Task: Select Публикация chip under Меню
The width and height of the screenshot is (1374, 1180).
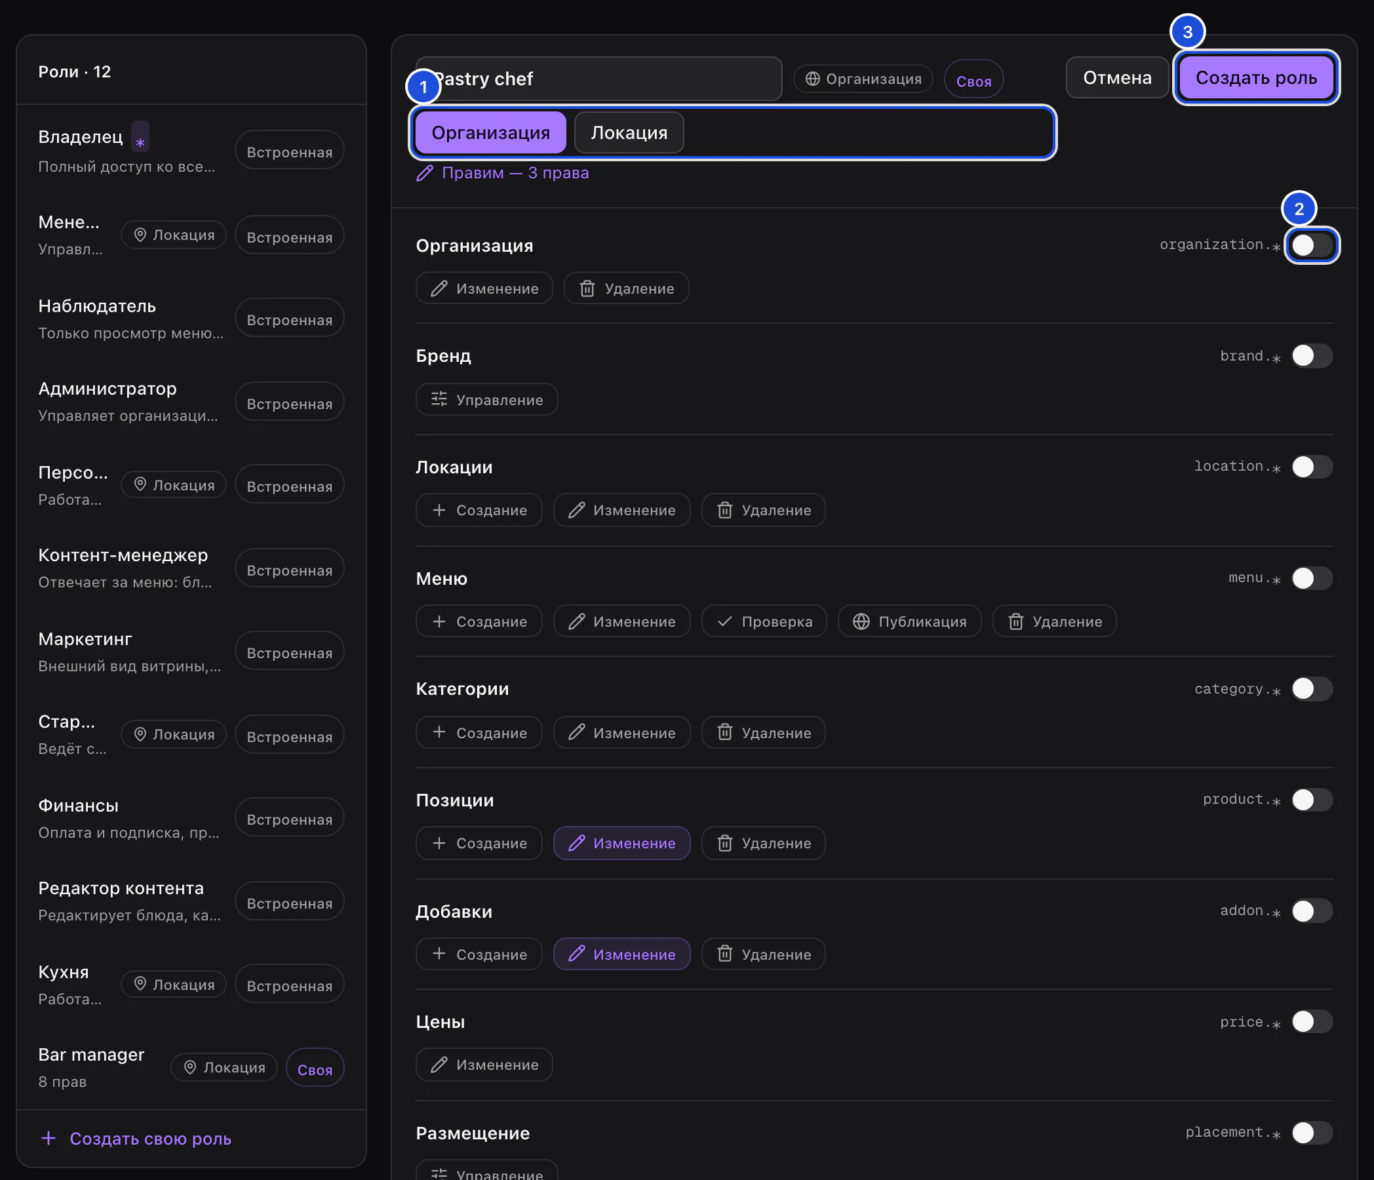Action: 909,621
